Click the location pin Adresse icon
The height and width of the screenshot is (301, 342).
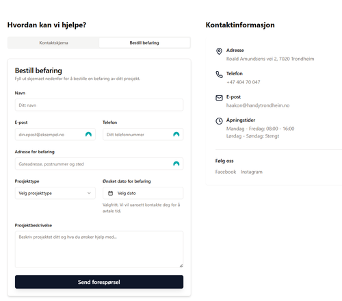click(x=219, y=51)
